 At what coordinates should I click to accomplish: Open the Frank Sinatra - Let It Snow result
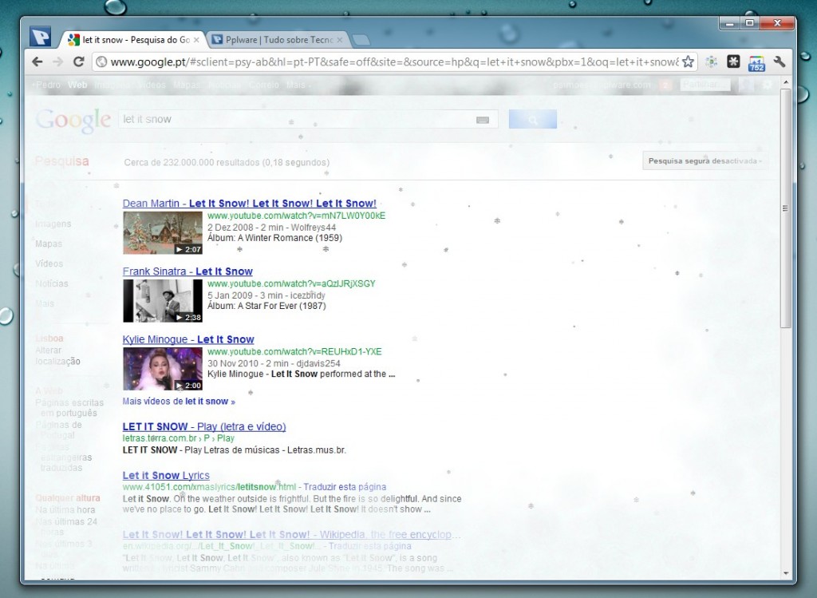187,271
